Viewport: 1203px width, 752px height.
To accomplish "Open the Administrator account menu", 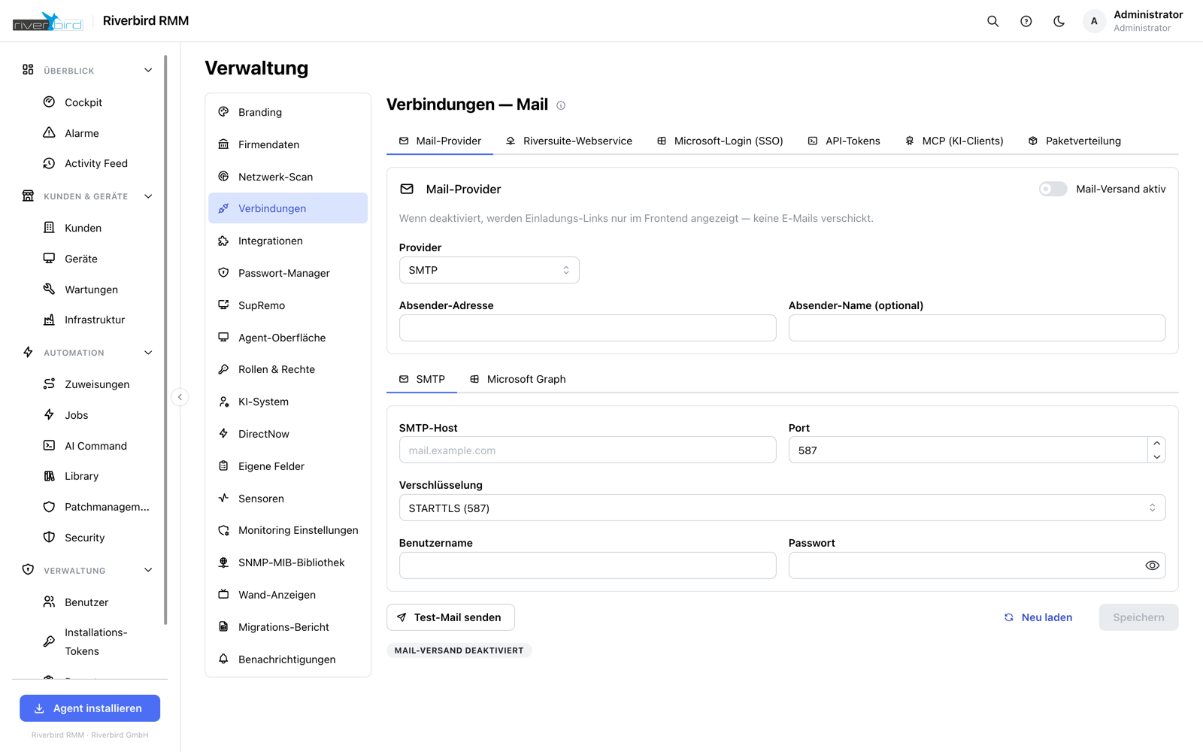I will tap(1133, 21).
